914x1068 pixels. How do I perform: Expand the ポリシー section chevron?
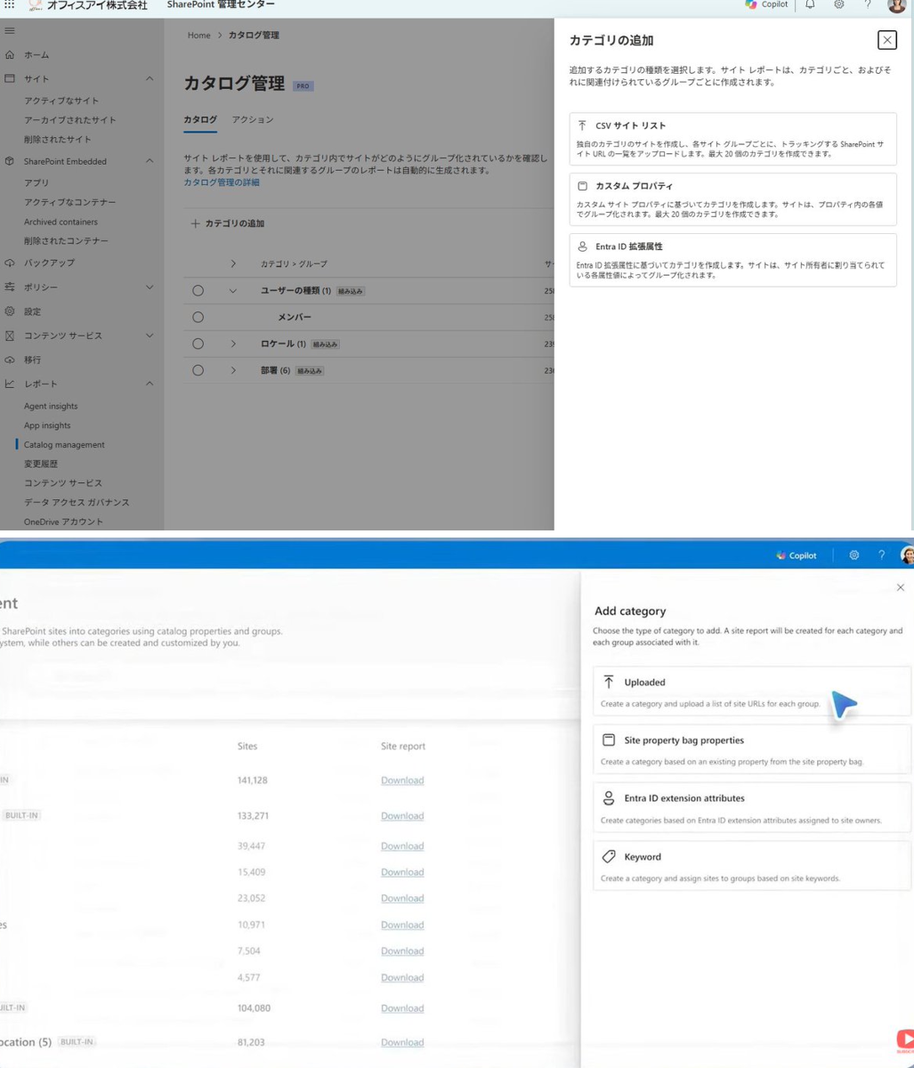point(149,287)
